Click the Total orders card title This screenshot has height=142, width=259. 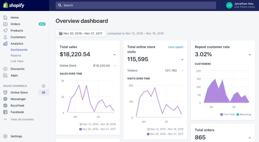pyautogui.click(x=205, y=130)
